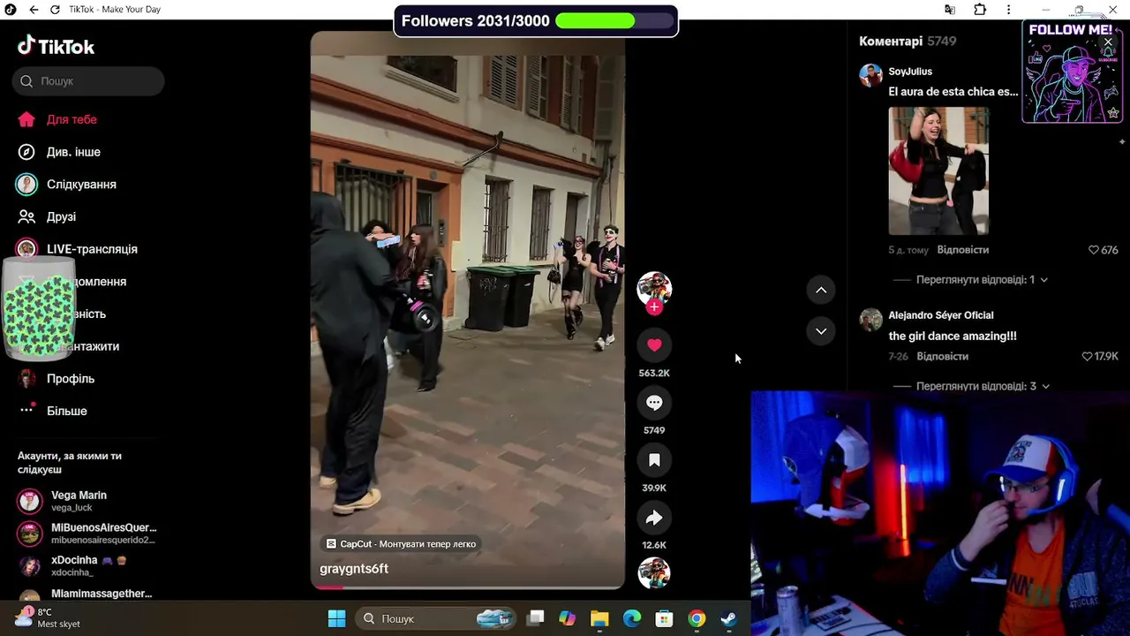Reply to the 'the girl dance amazing!!!' comment

(942, 357)
